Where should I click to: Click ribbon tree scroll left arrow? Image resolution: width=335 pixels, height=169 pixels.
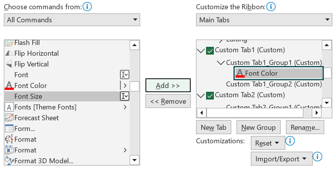point(201,113)
